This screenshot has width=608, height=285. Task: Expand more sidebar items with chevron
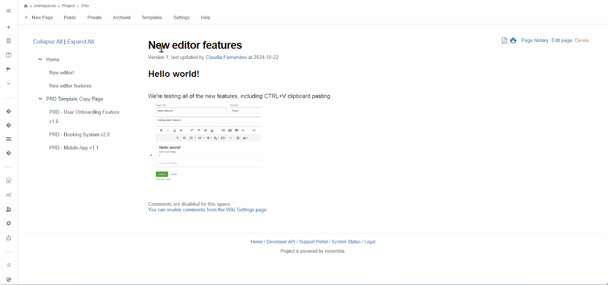tap(9, 84)
